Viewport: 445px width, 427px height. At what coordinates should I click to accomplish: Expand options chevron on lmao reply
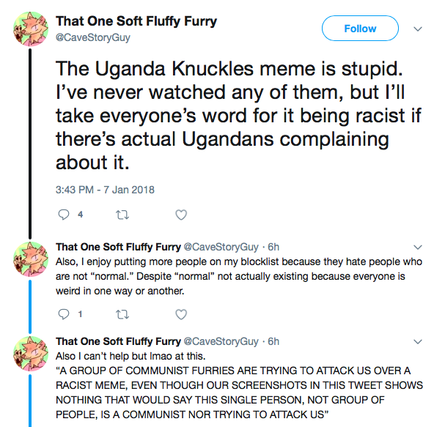[x=418, y=341]
